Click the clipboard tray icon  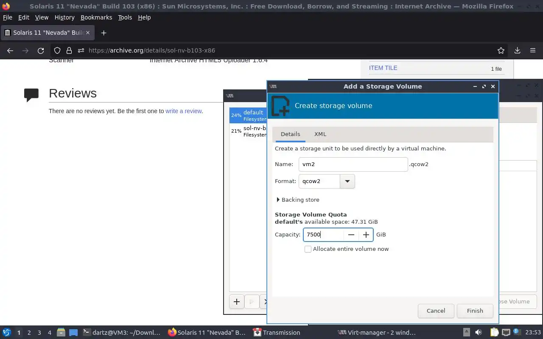(x=495, y=333)
